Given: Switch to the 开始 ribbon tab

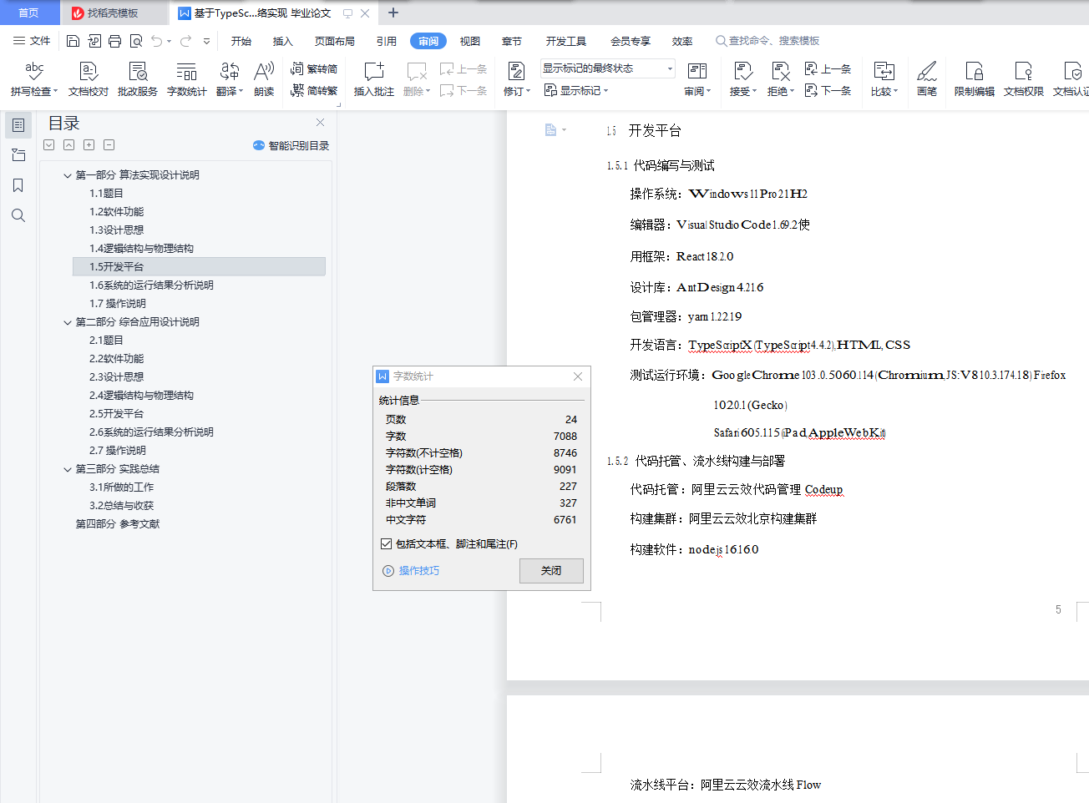Looking at the screenshot, I should coord(241,41).
